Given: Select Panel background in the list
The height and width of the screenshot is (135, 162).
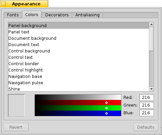Looking at the screenshot, I should 78,26.
